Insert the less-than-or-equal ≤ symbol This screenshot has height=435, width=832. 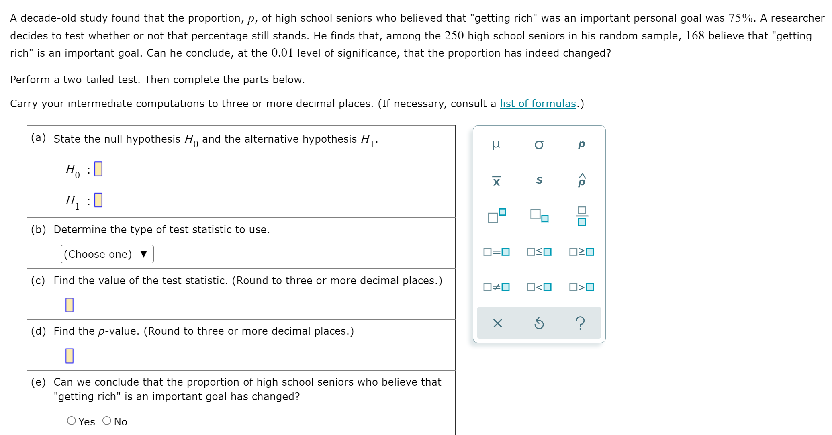coord(539,252)
